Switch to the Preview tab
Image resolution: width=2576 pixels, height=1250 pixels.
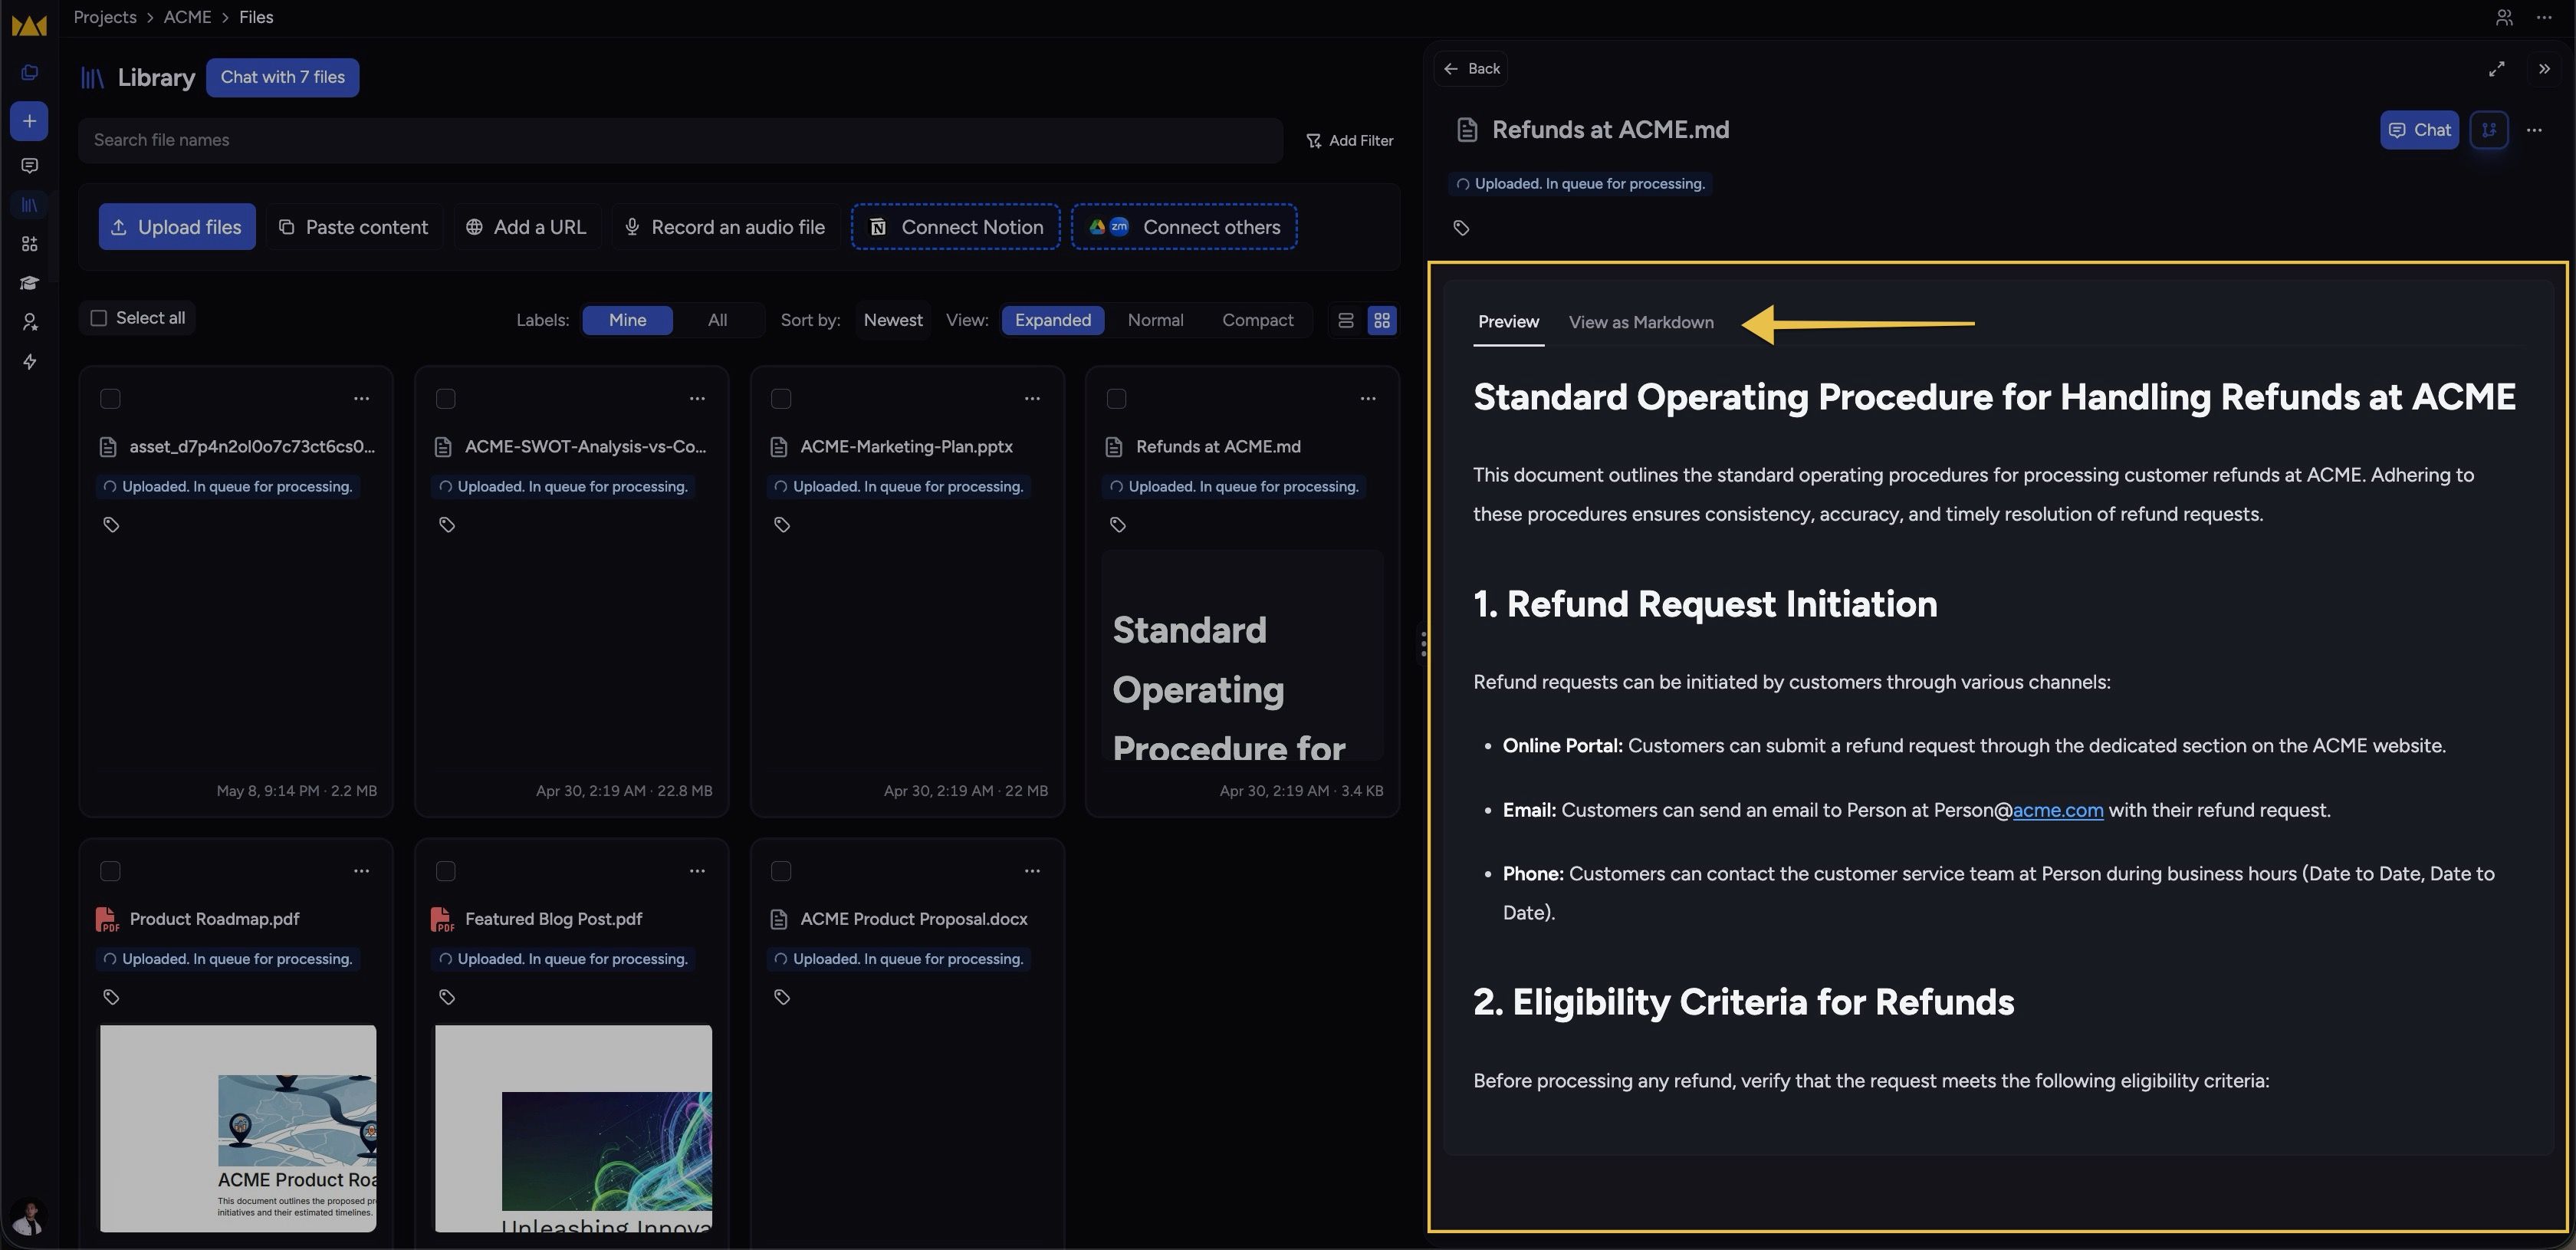click(x=1508, y=322)
